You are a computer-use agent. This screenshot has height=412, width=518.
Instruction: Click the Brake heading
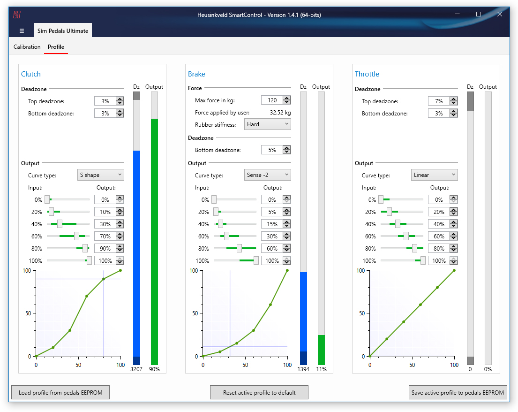[x=196, y=74]
